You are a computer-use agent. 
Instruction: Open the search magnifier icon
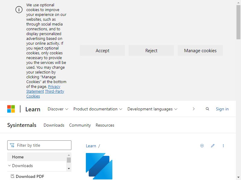207,109
